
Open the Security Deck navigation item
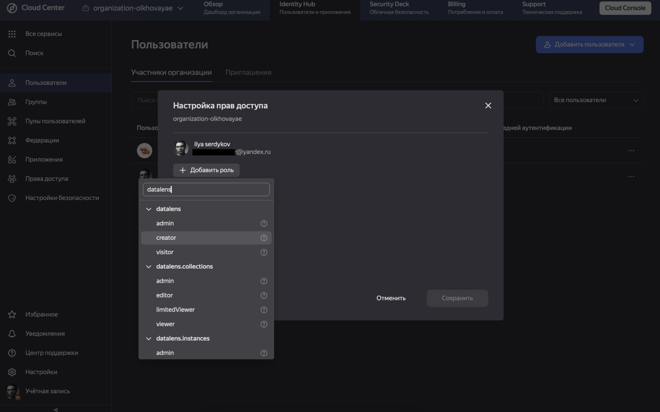[x=399, y=8]
